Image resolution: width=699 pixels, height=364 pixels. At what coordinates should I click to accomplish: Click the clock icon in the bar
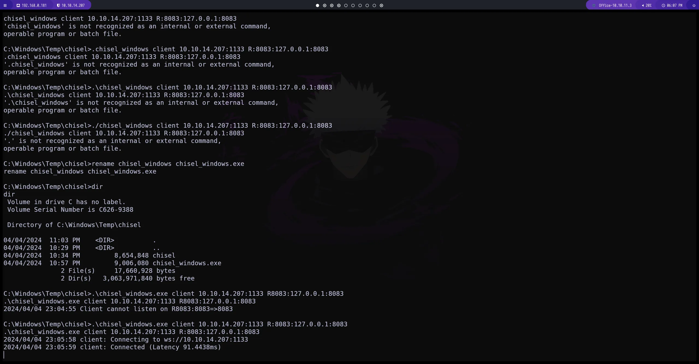pyautogui.click(x=663, y=5)
